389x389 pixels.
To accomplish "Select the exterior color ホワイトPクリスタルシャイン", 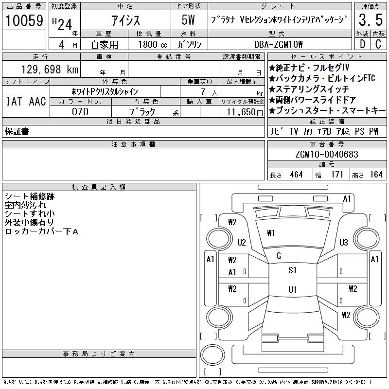I will pos(105,92).
